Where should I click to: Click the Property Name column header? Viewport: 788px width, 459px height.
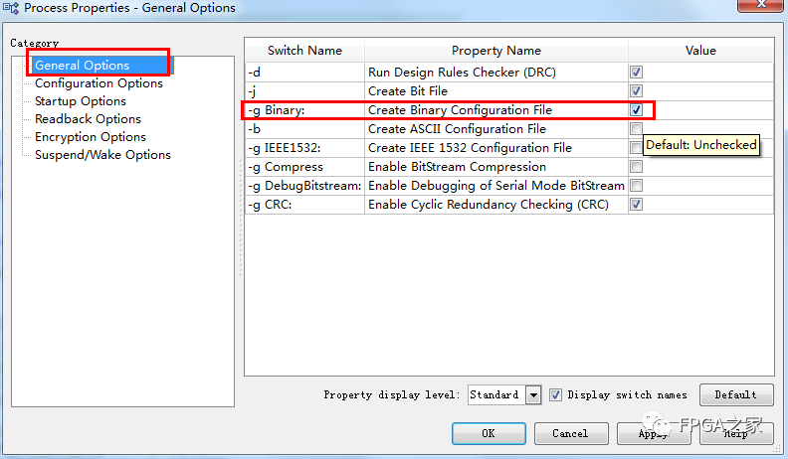tap(496, 51)
